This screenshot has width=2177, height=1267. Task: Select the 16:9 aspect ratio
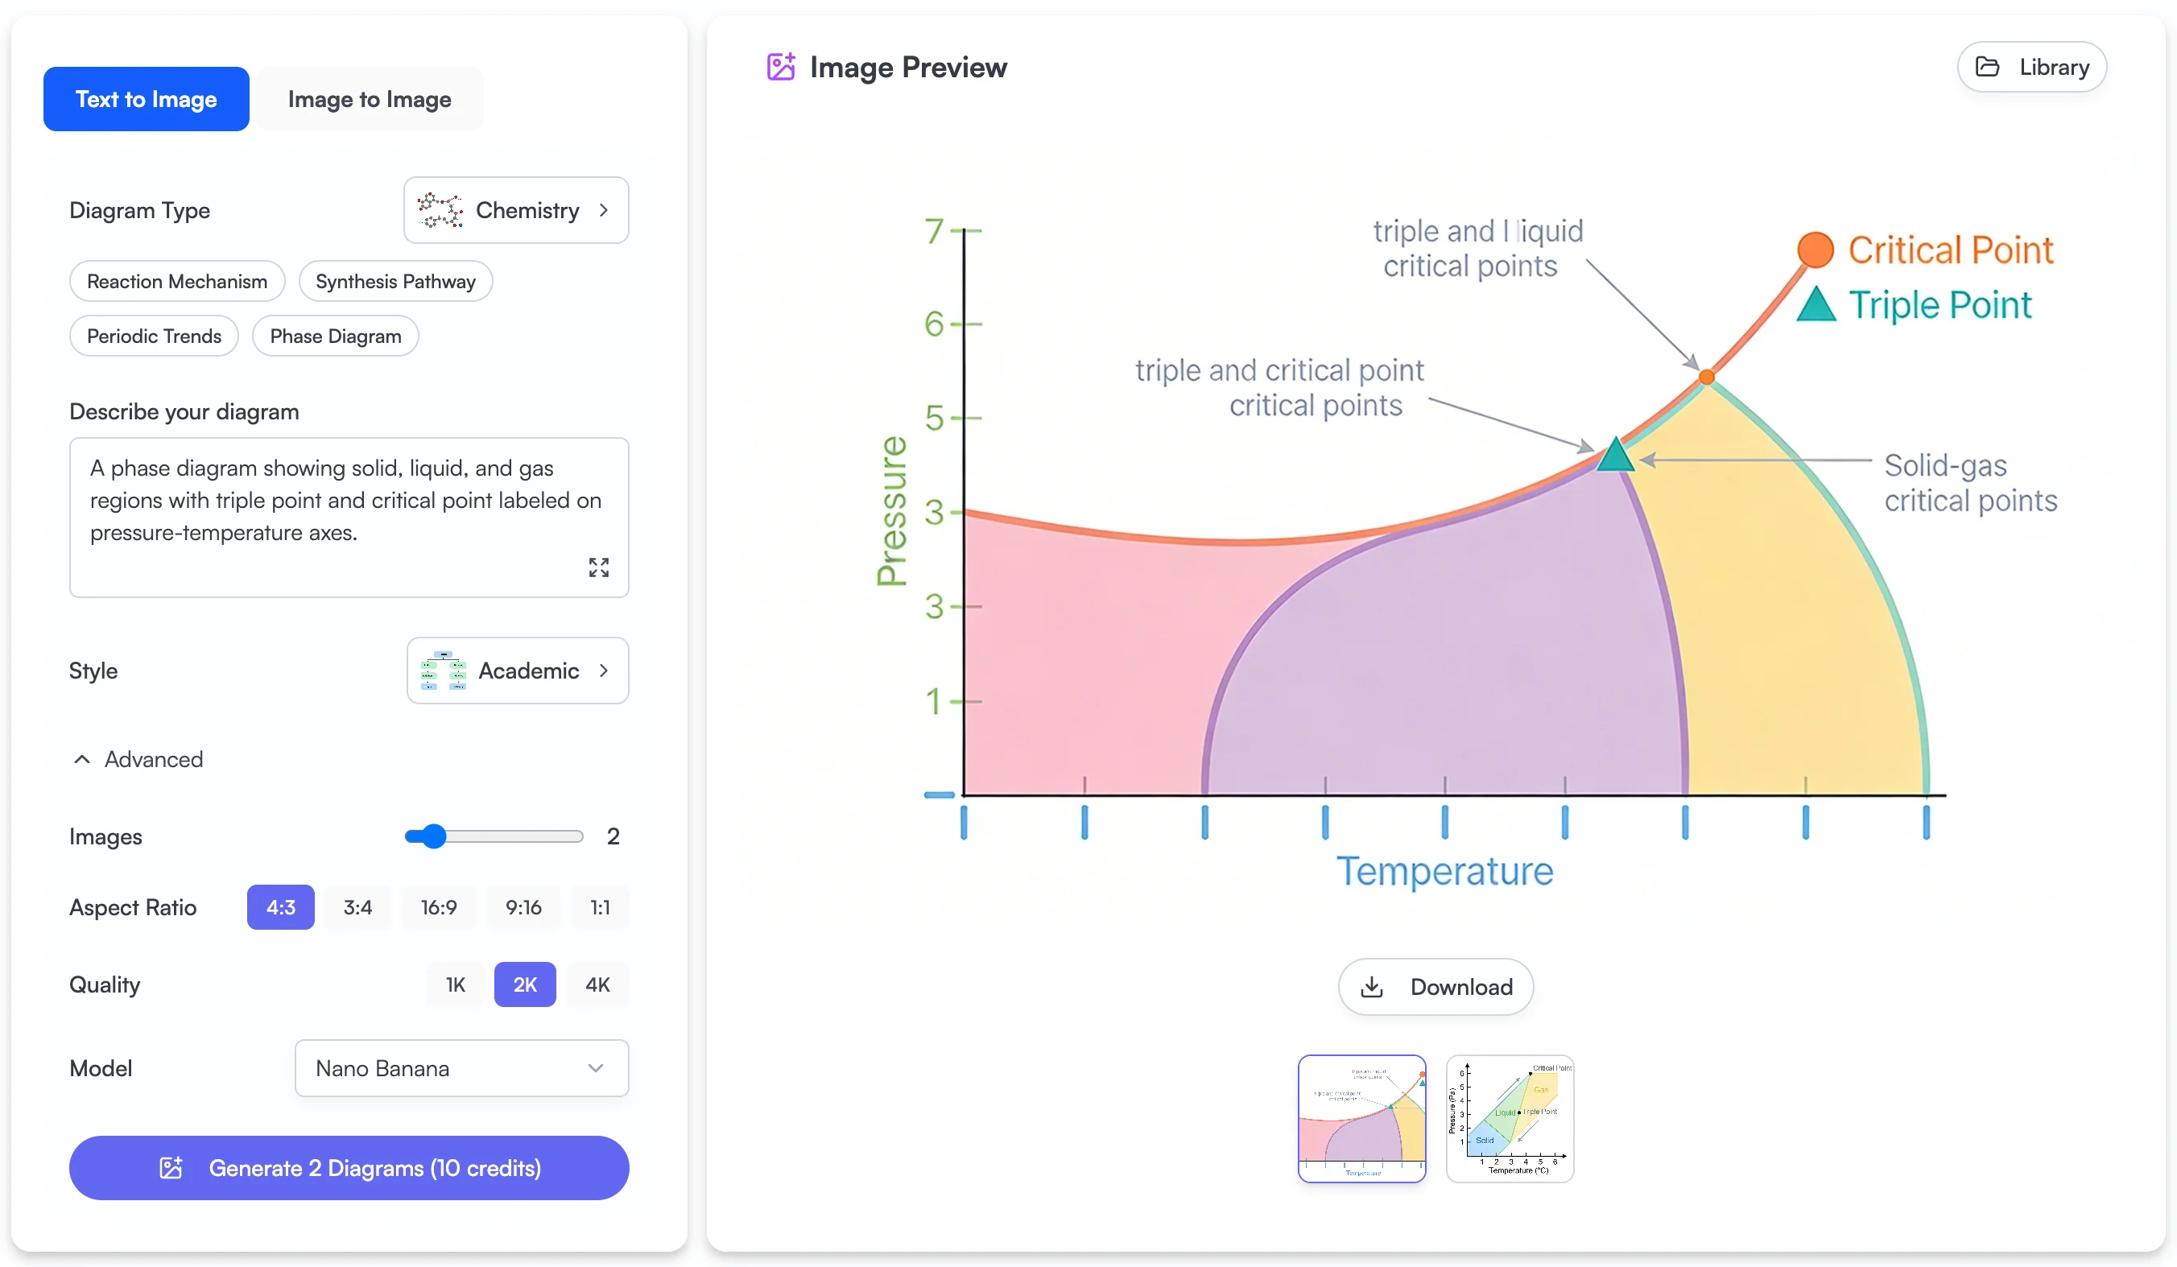coord(438,907)
